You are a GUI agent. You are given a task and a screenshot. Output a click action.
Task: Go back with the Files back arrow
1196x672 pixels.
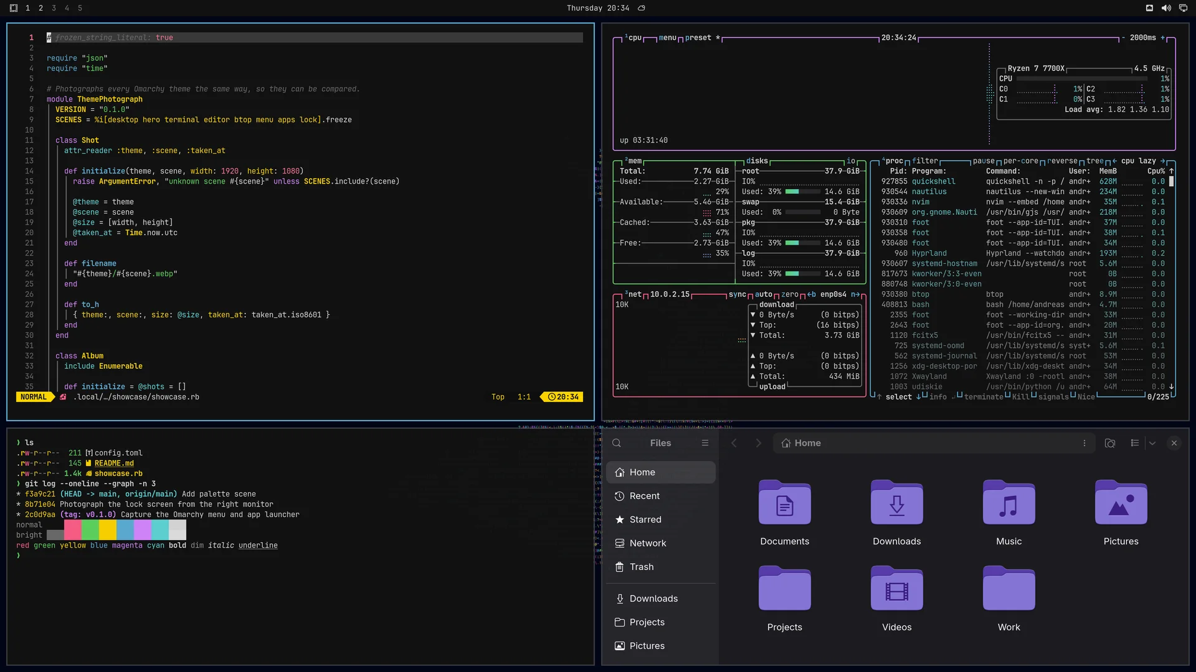point(734,443)
